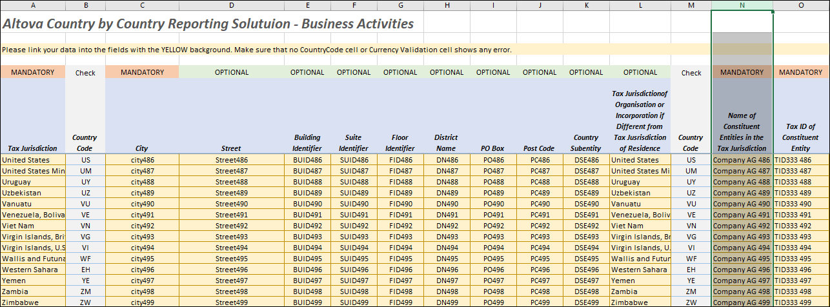Select the 'TID333 487' cell
The image size is (830, 307).
coord(801,171)
